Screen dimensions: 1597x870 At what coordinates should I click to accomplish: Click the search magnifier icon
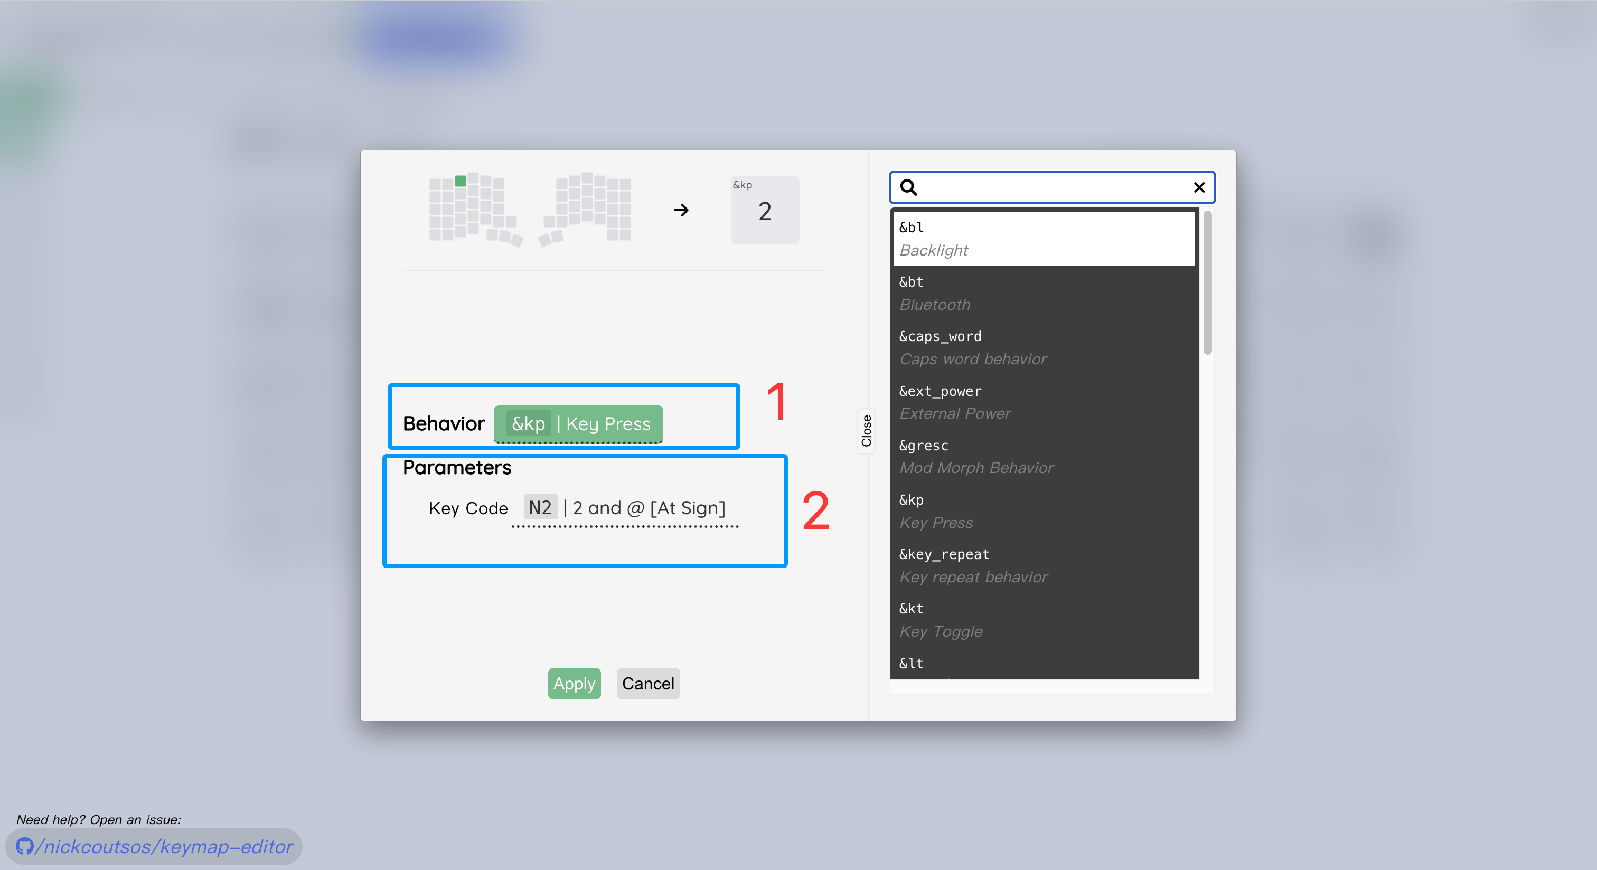click(909, 187)
